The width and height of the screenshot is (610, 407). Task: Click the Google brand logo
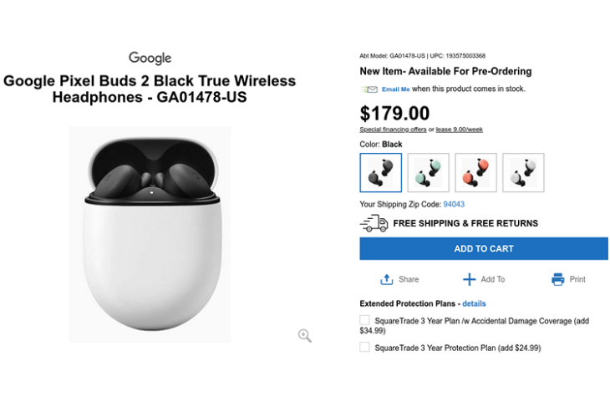(150, 58)
